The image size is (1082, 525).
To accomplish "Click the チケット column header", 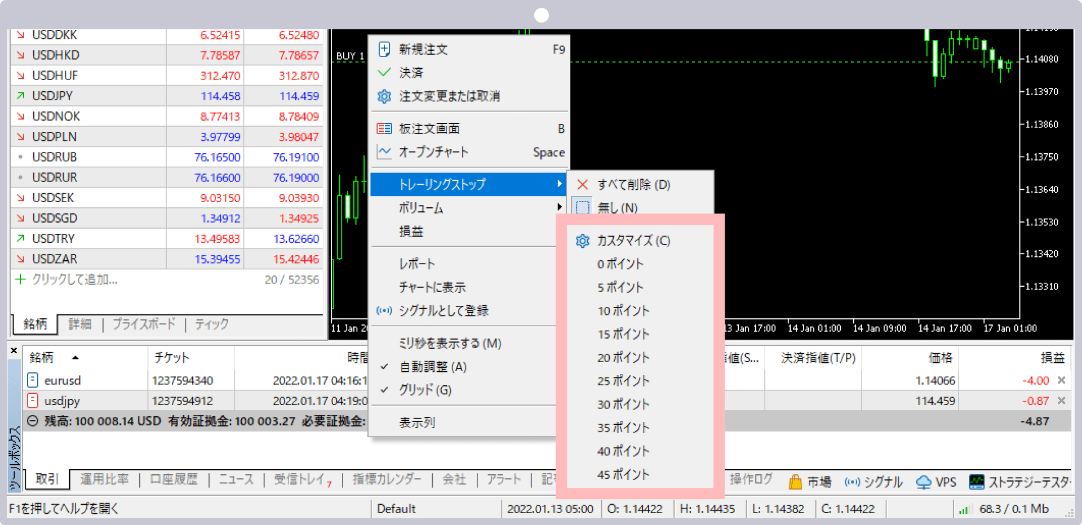I will (x=172, y=358).
